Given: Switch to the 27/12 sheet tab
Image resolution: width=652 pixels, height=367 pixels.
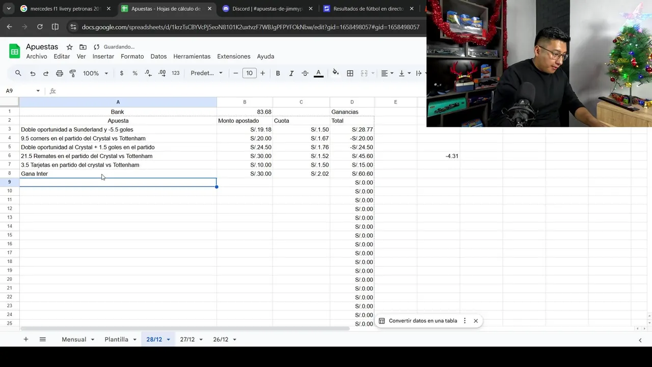Looking at the screenshot, I should [x=187, y=339].
